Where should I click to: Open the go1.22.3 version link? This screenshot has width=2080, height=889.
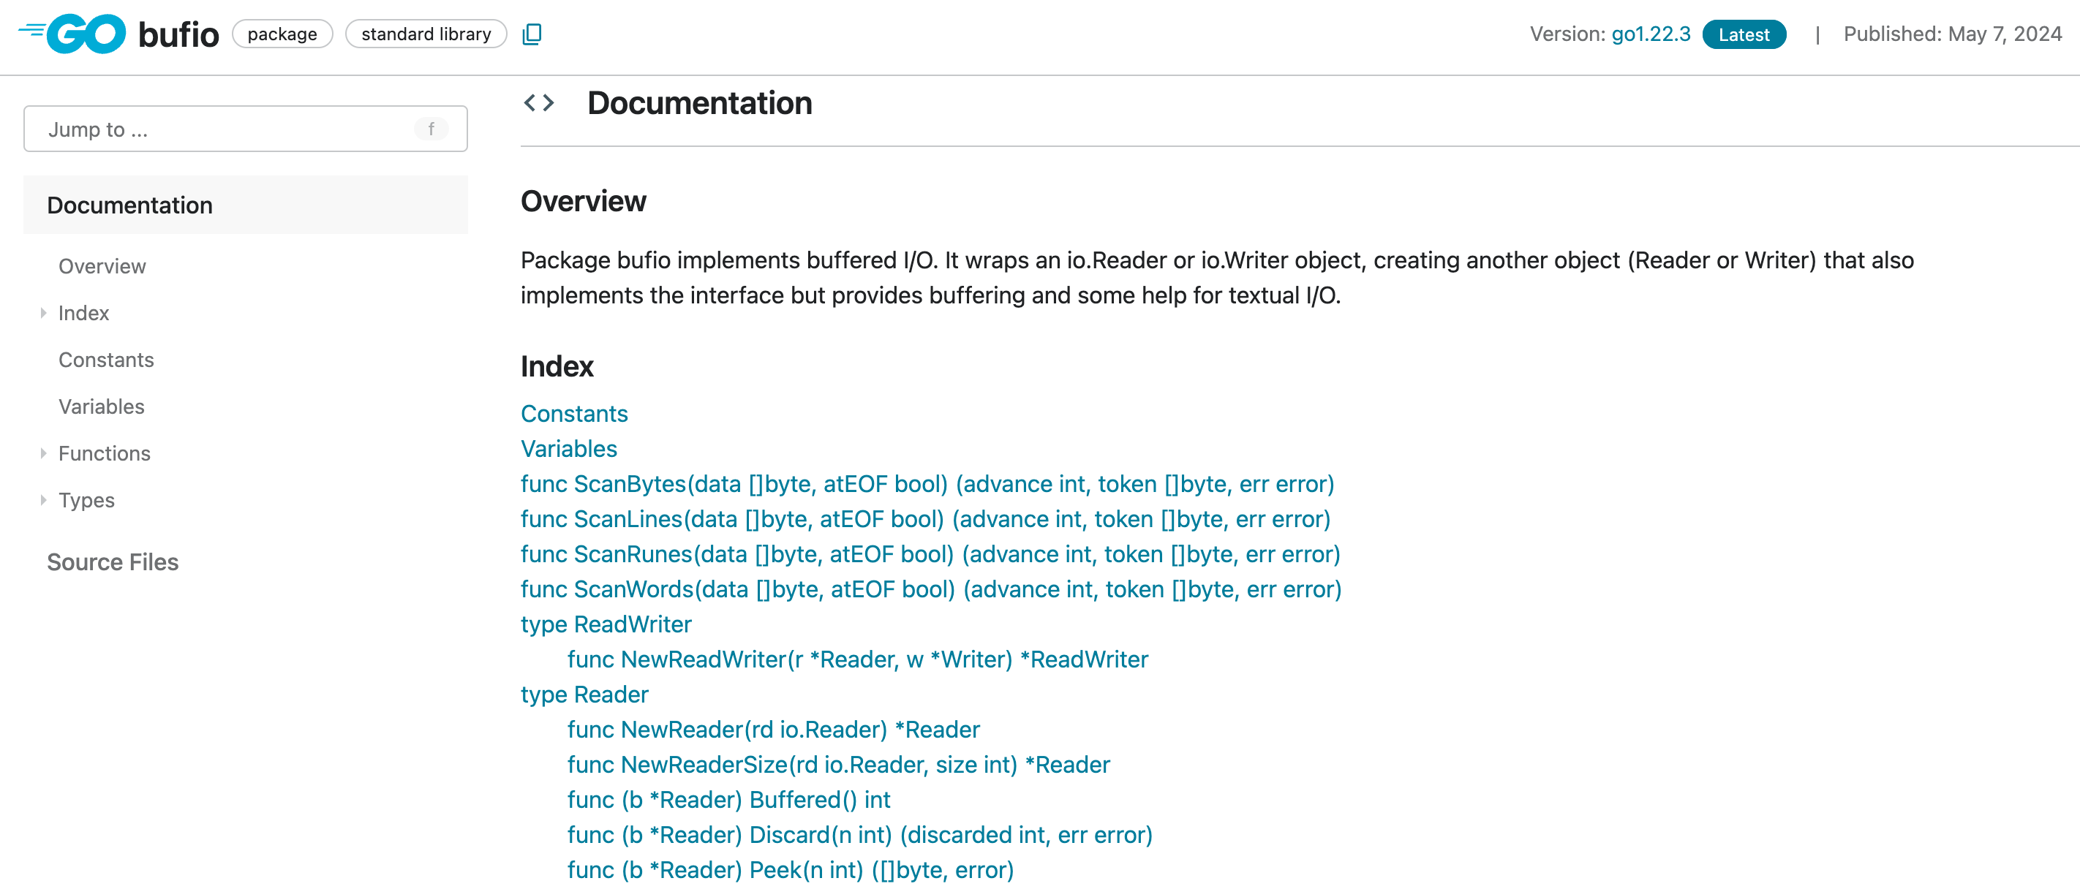(x=1651, y=34)
